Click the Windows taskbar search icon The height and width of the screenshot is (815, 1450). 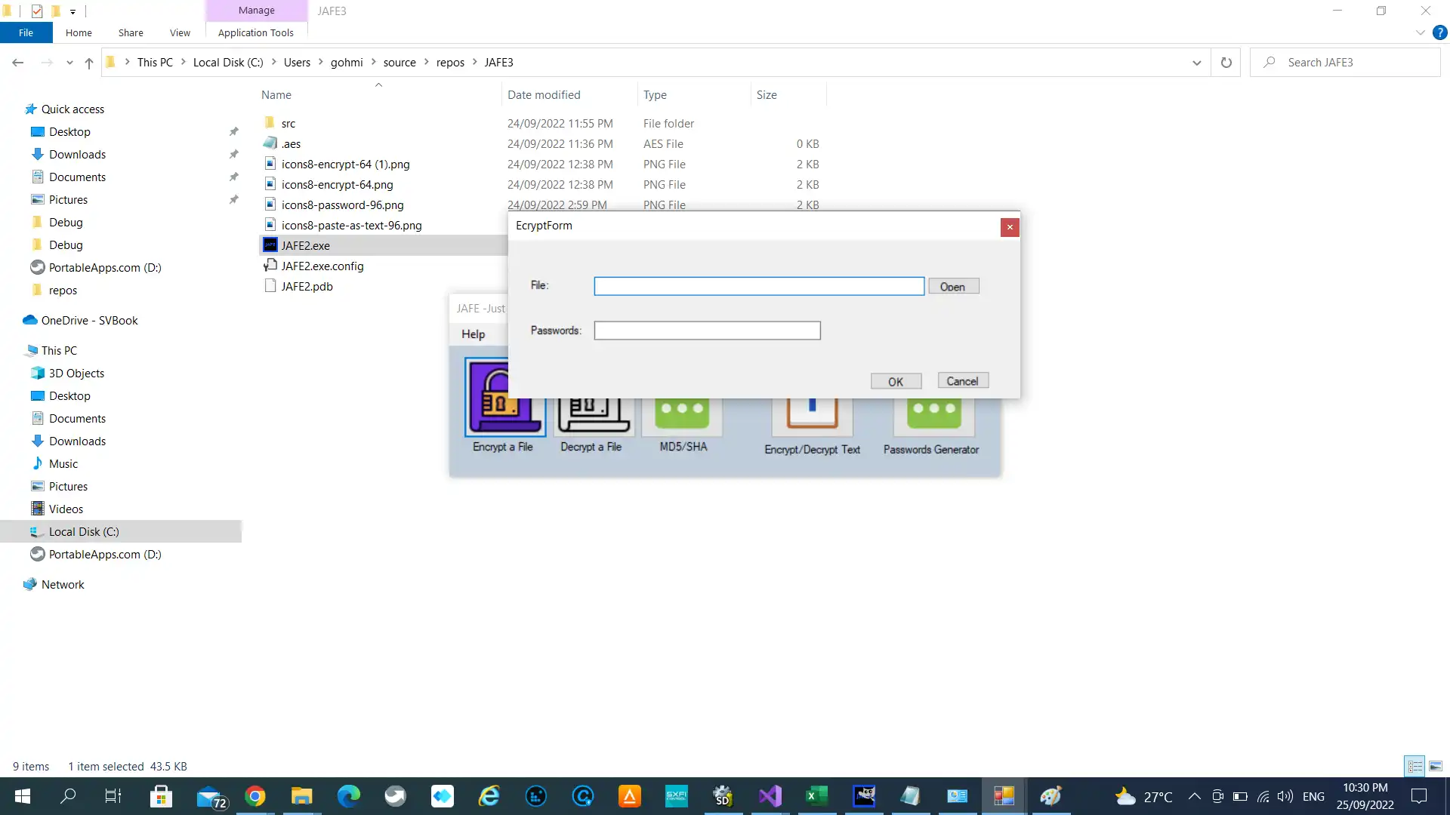coord(68,796)
